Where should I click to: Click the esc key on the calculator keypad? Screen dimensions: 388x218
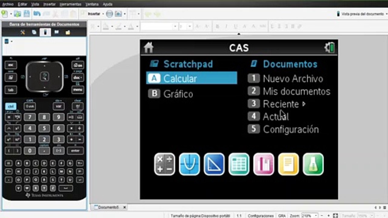click(x=11, y=65)
